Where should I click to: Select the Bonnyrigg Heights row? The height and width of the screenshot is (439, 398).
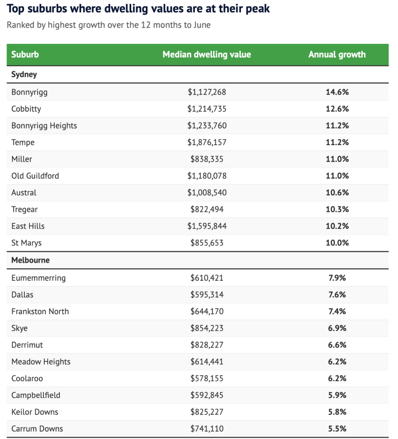tap(198, 126)
